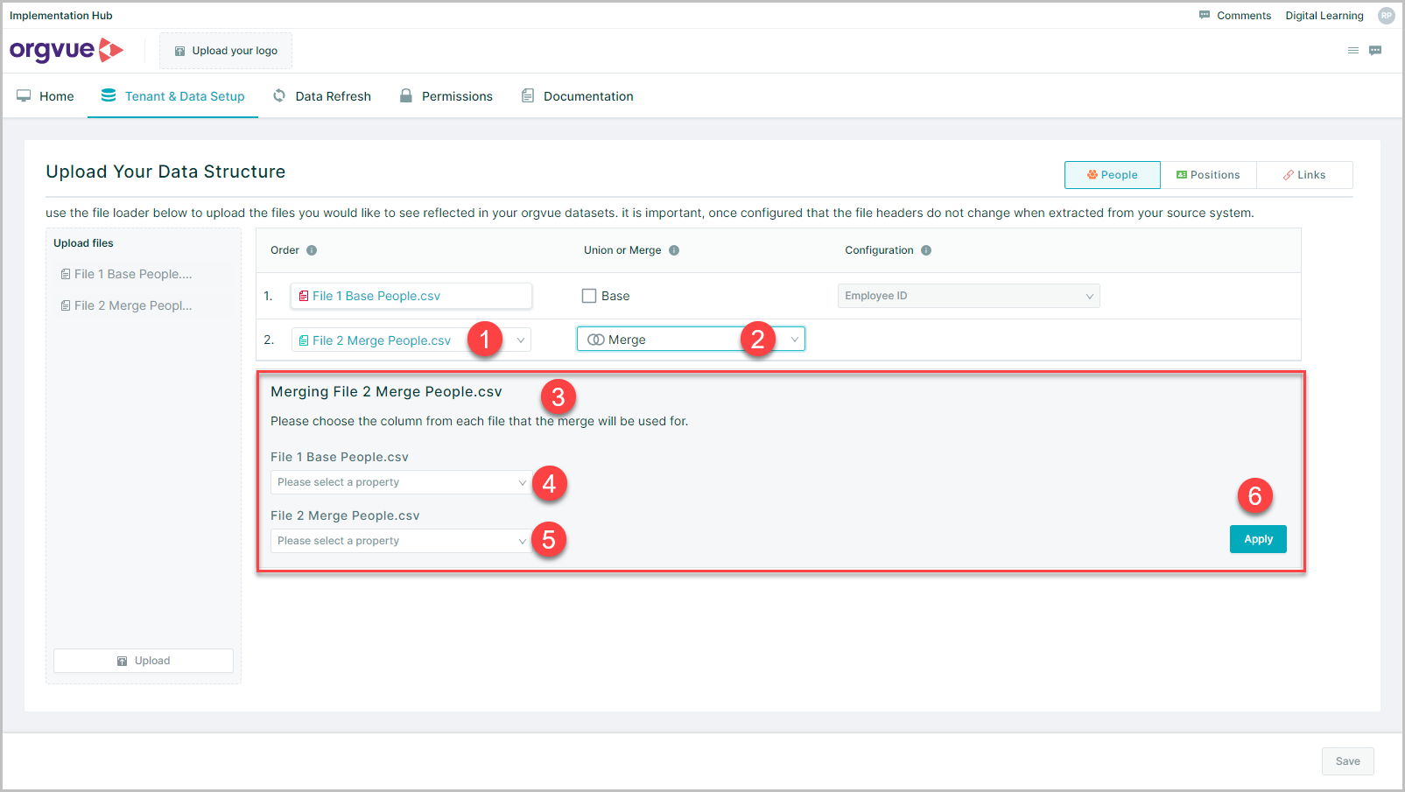Click the Merging File 2 Merge People.csv heading
Image resolution: width=1405 pixels, height=792 pixels.
point(386,392)
